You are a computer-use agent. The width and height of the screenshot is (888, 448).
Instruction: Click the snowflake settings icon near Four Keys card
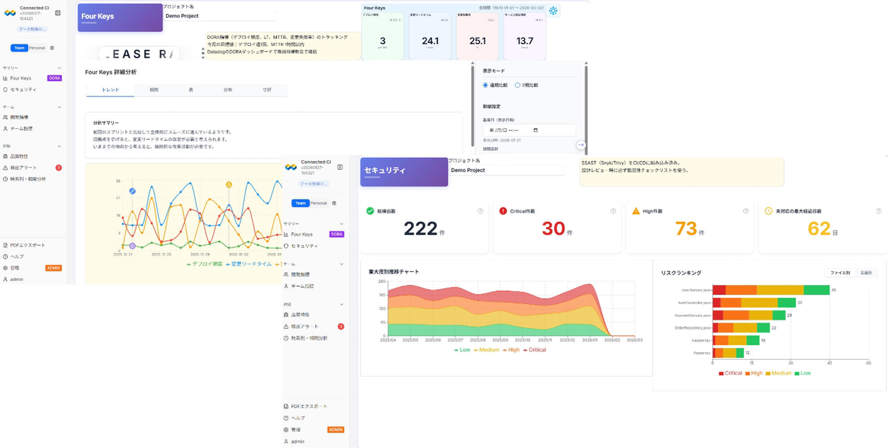coord(553,11)
